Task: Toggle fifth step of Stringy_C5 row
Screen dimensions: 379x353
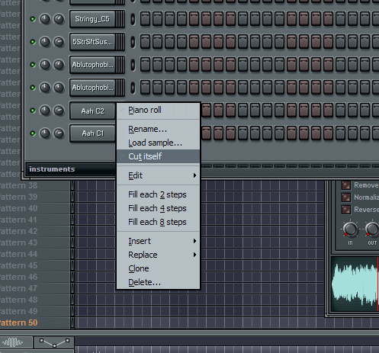Action: pyautogui.click(x=194, y=19)
